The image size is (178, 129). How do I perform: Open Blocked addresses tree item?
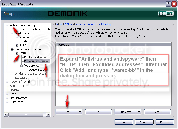35,57
